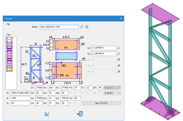
Task: Click the C4 input field
Action: tap(39, 103)
